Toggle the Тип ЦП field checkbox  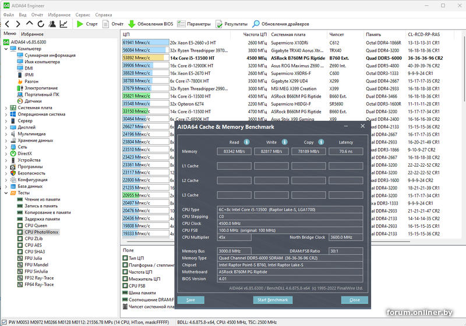pyautogui.click(x=125, y=258)
